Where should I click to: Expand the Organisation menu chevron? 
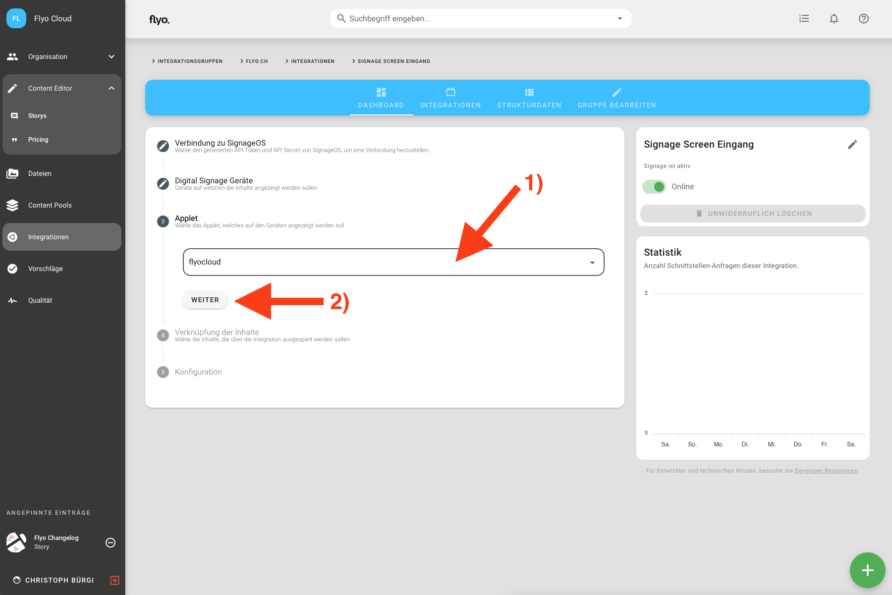[x=111, y=56]
